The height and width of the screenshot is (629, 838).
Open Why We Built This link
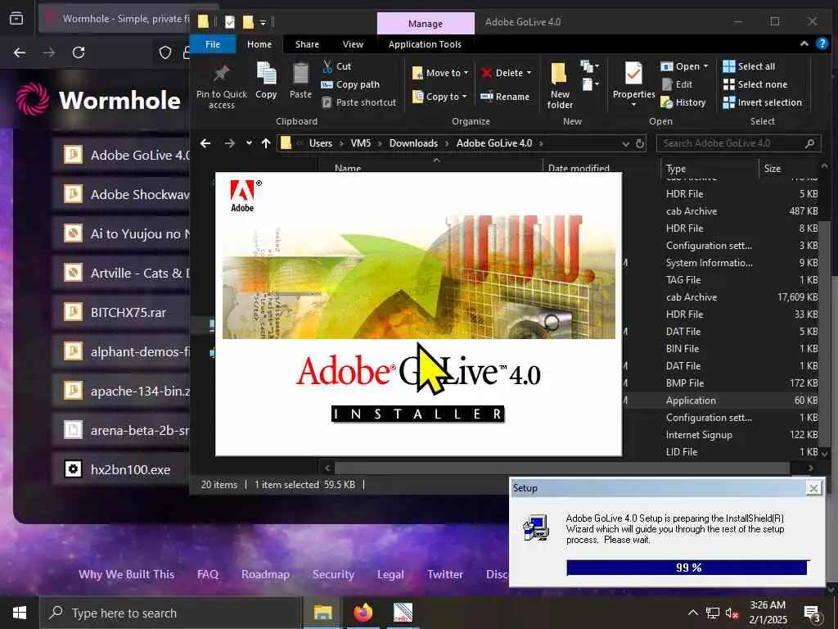[127, 574]
